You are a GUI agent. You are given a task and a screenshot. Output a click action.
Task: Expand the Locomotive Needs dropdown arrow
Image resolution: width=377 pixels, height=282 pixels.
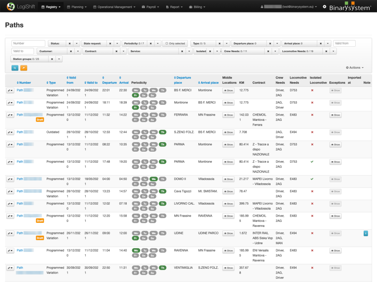point(333,51)
